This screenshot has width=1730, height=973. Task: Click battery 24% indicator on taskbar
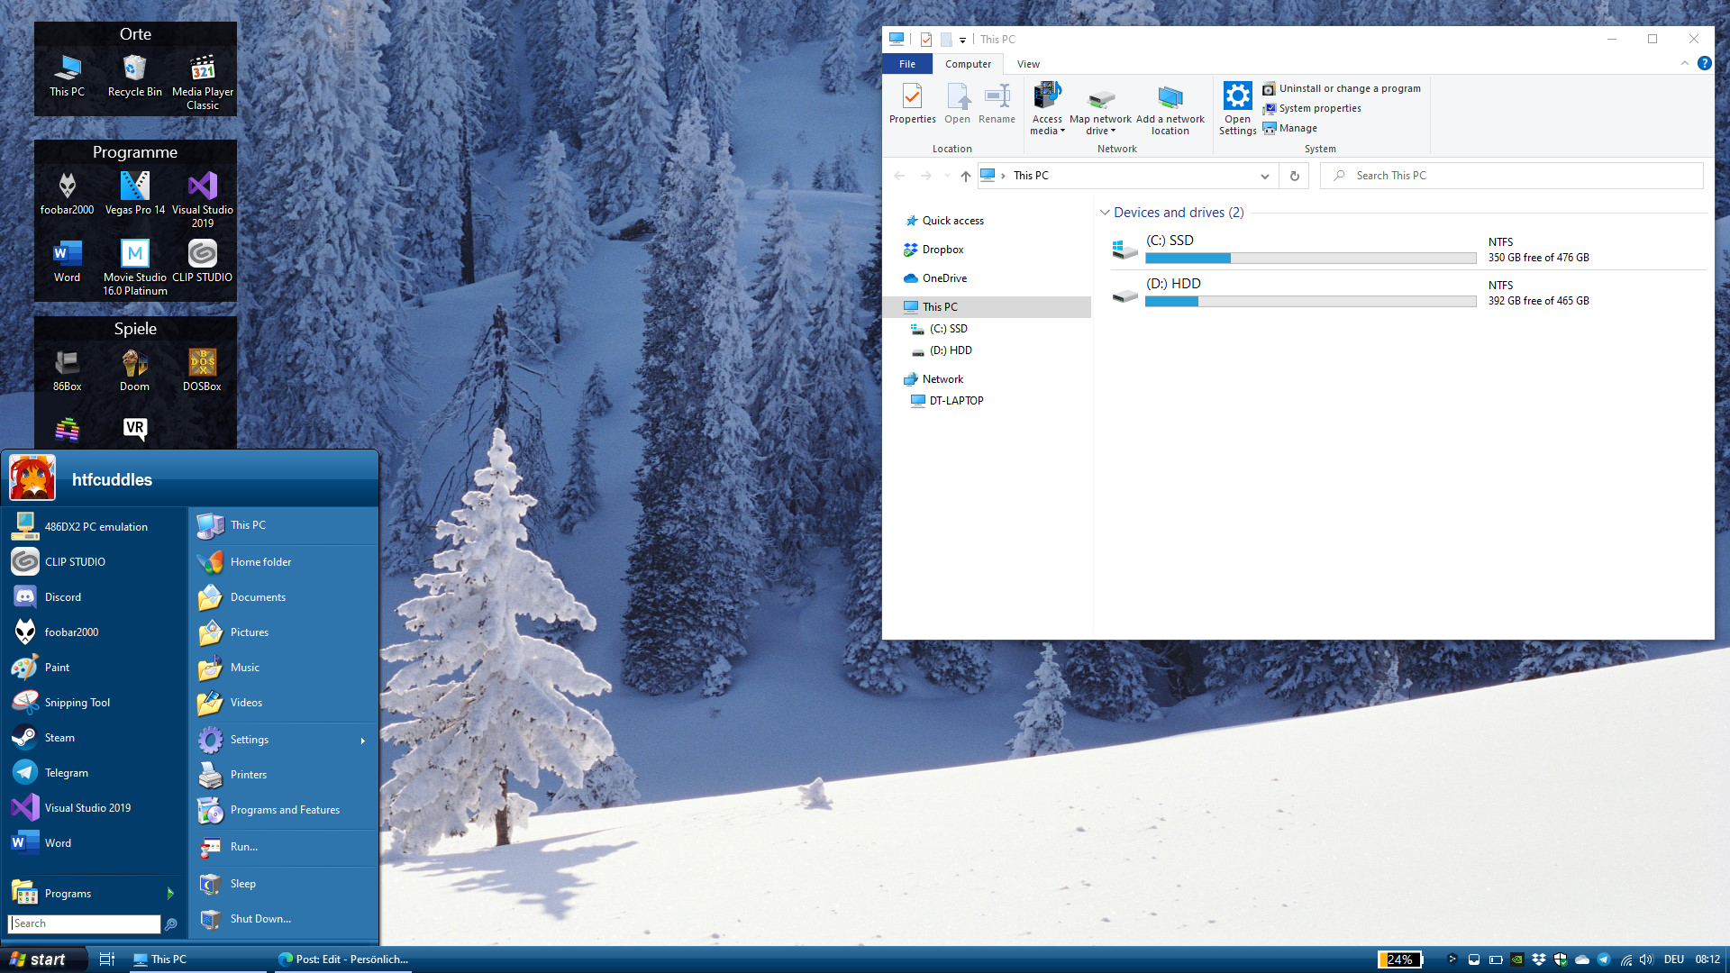(x=1399, y=959)
